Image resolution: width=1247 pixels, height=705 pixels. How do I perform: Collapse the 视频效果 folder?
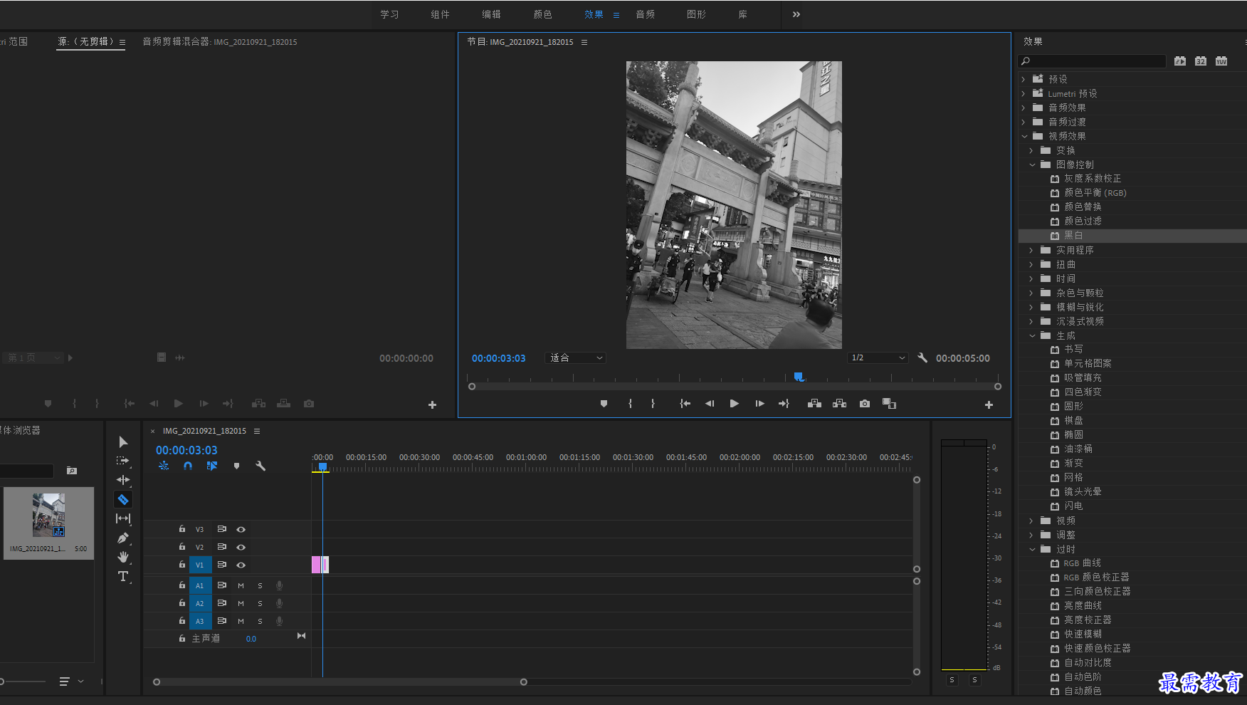click(x=1025, y=136)
